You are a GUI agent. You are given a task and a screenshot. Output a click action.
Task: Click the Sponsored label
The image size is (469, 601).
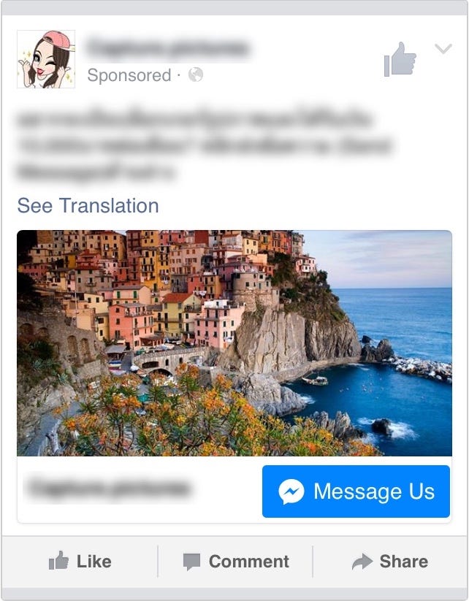click(x=129, y=75)
